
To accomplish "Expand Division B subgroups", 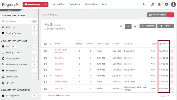I will pyautogui.click(x=51, y=64).
